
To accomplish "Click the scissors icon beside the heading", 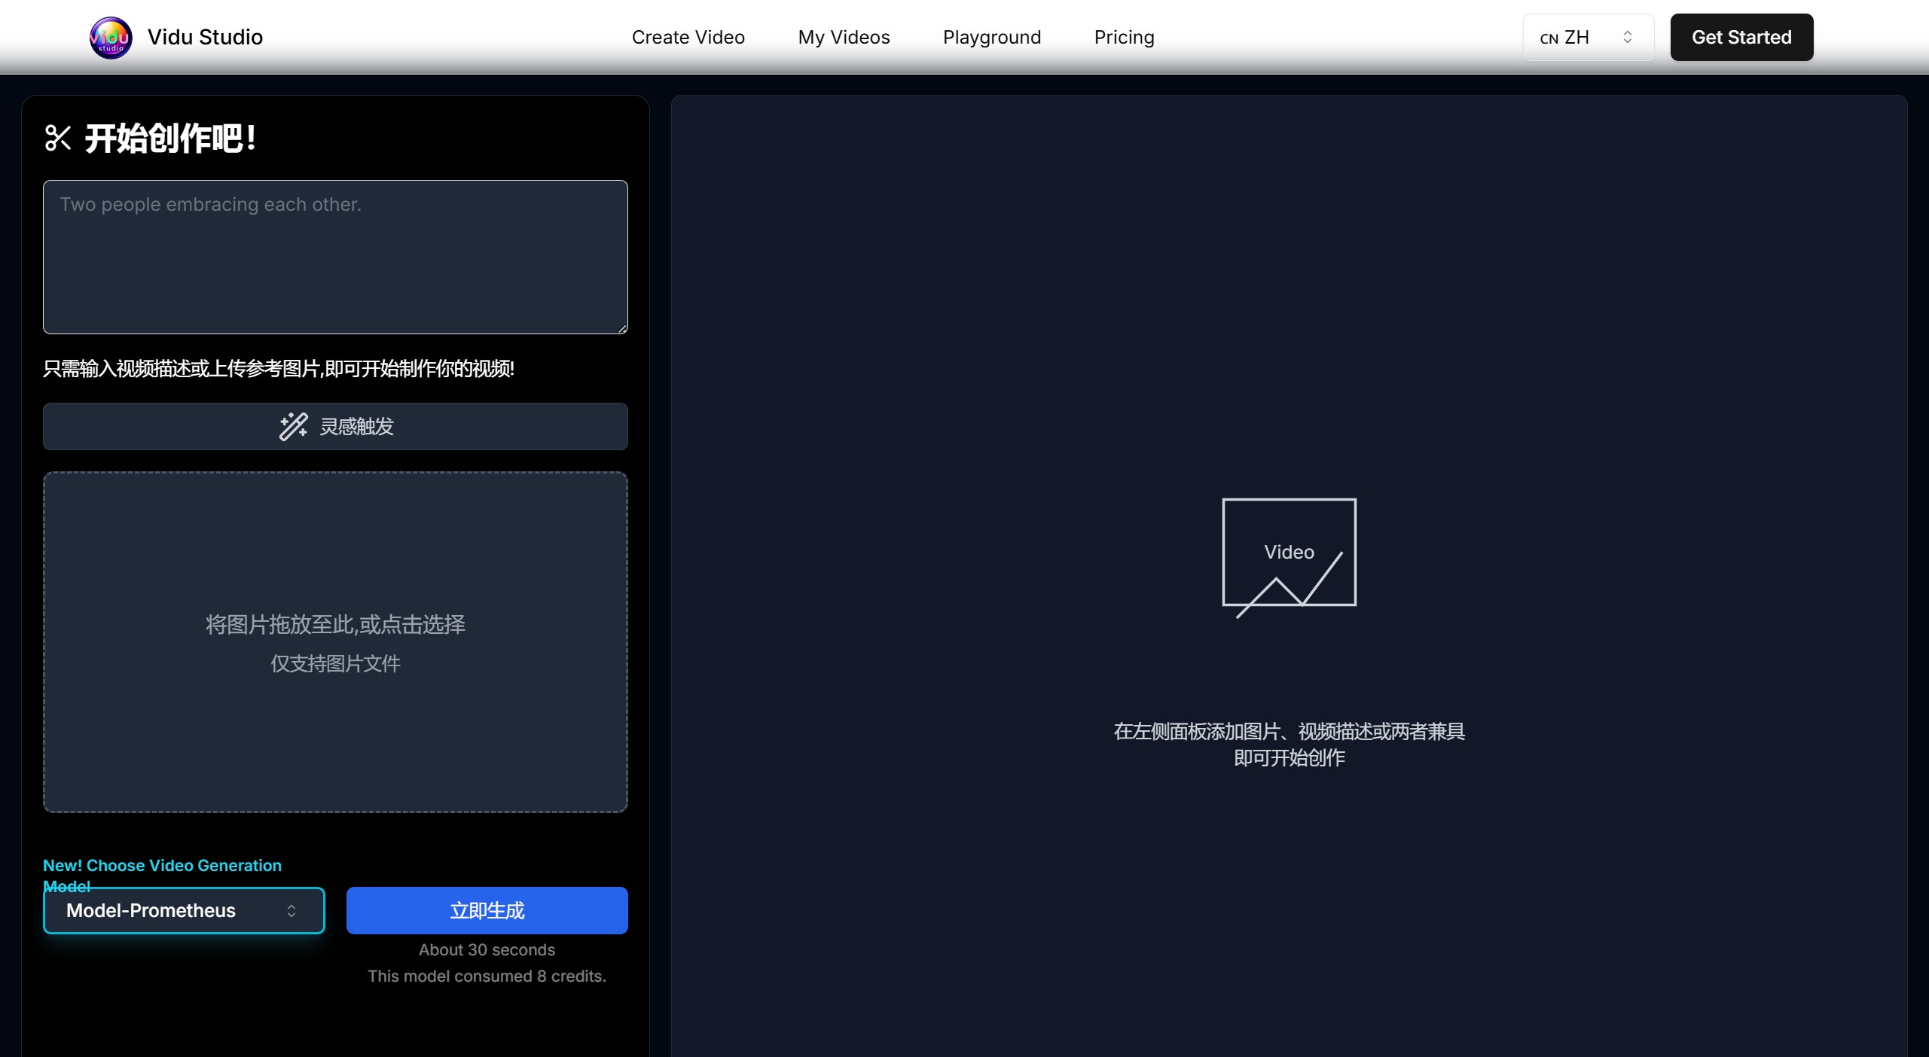I will point(58,139).
